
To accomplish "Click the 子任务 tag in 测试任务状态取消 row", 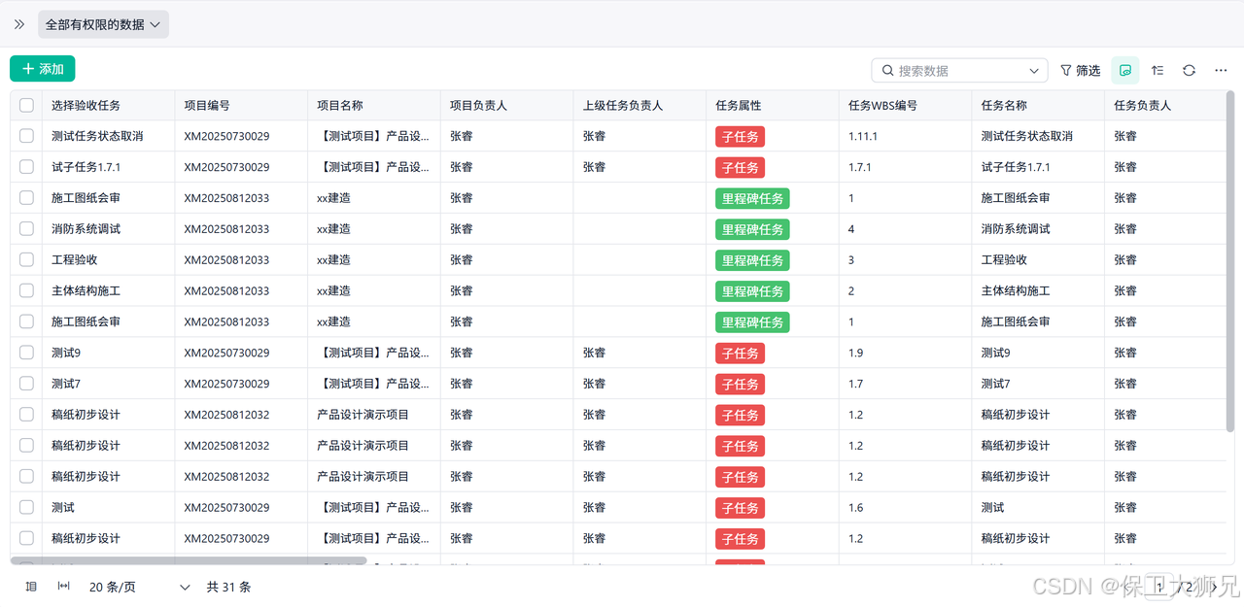I will (740, 136).
